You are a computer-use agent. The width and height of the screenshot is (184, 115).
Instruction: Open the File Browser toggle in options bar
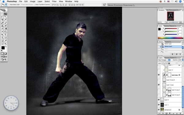(104, 5)
